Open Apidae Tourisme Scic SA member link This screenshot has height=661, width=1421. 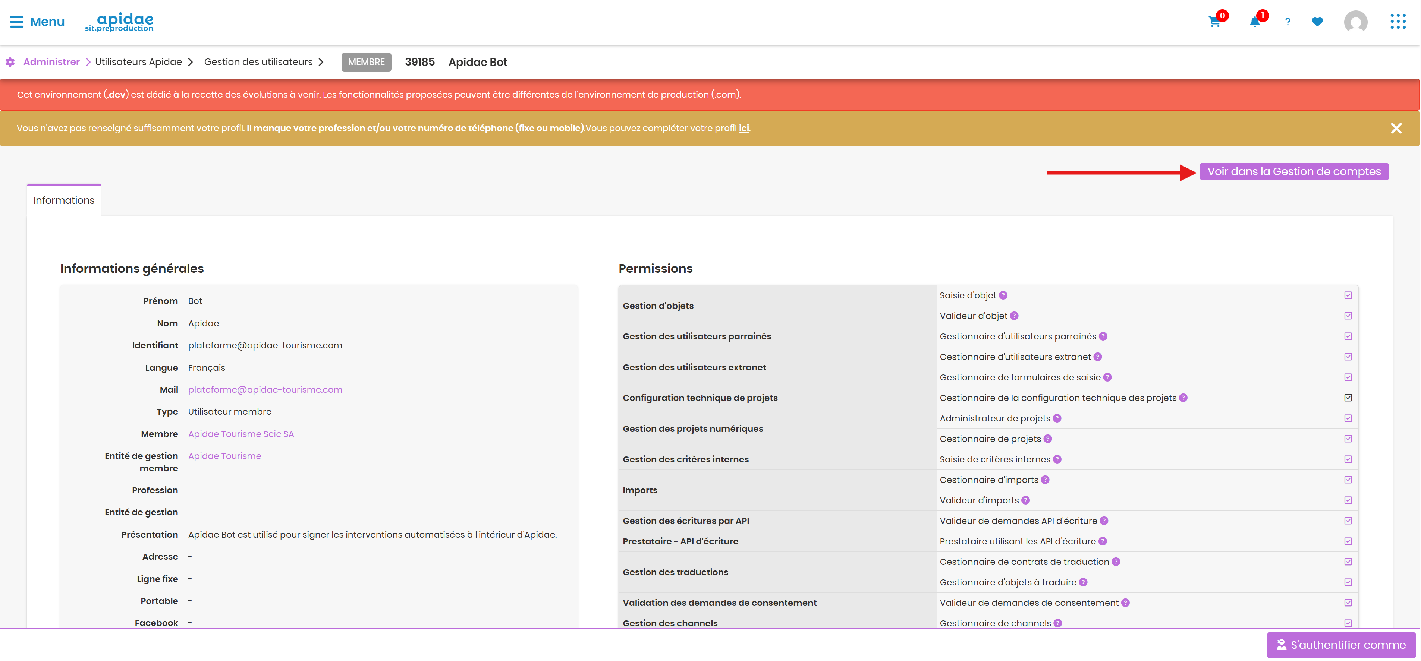point(241,434)
